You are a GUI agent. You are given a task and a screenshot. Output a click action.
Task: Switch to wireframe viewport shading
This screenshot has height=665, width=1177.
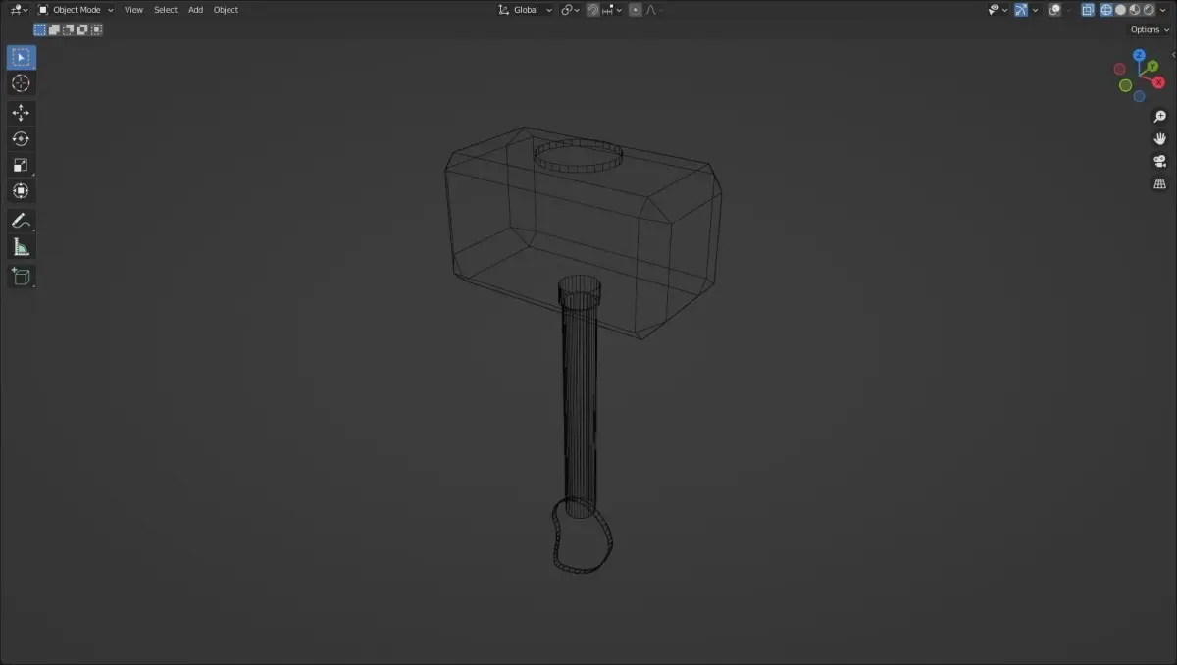(1106, 10)
